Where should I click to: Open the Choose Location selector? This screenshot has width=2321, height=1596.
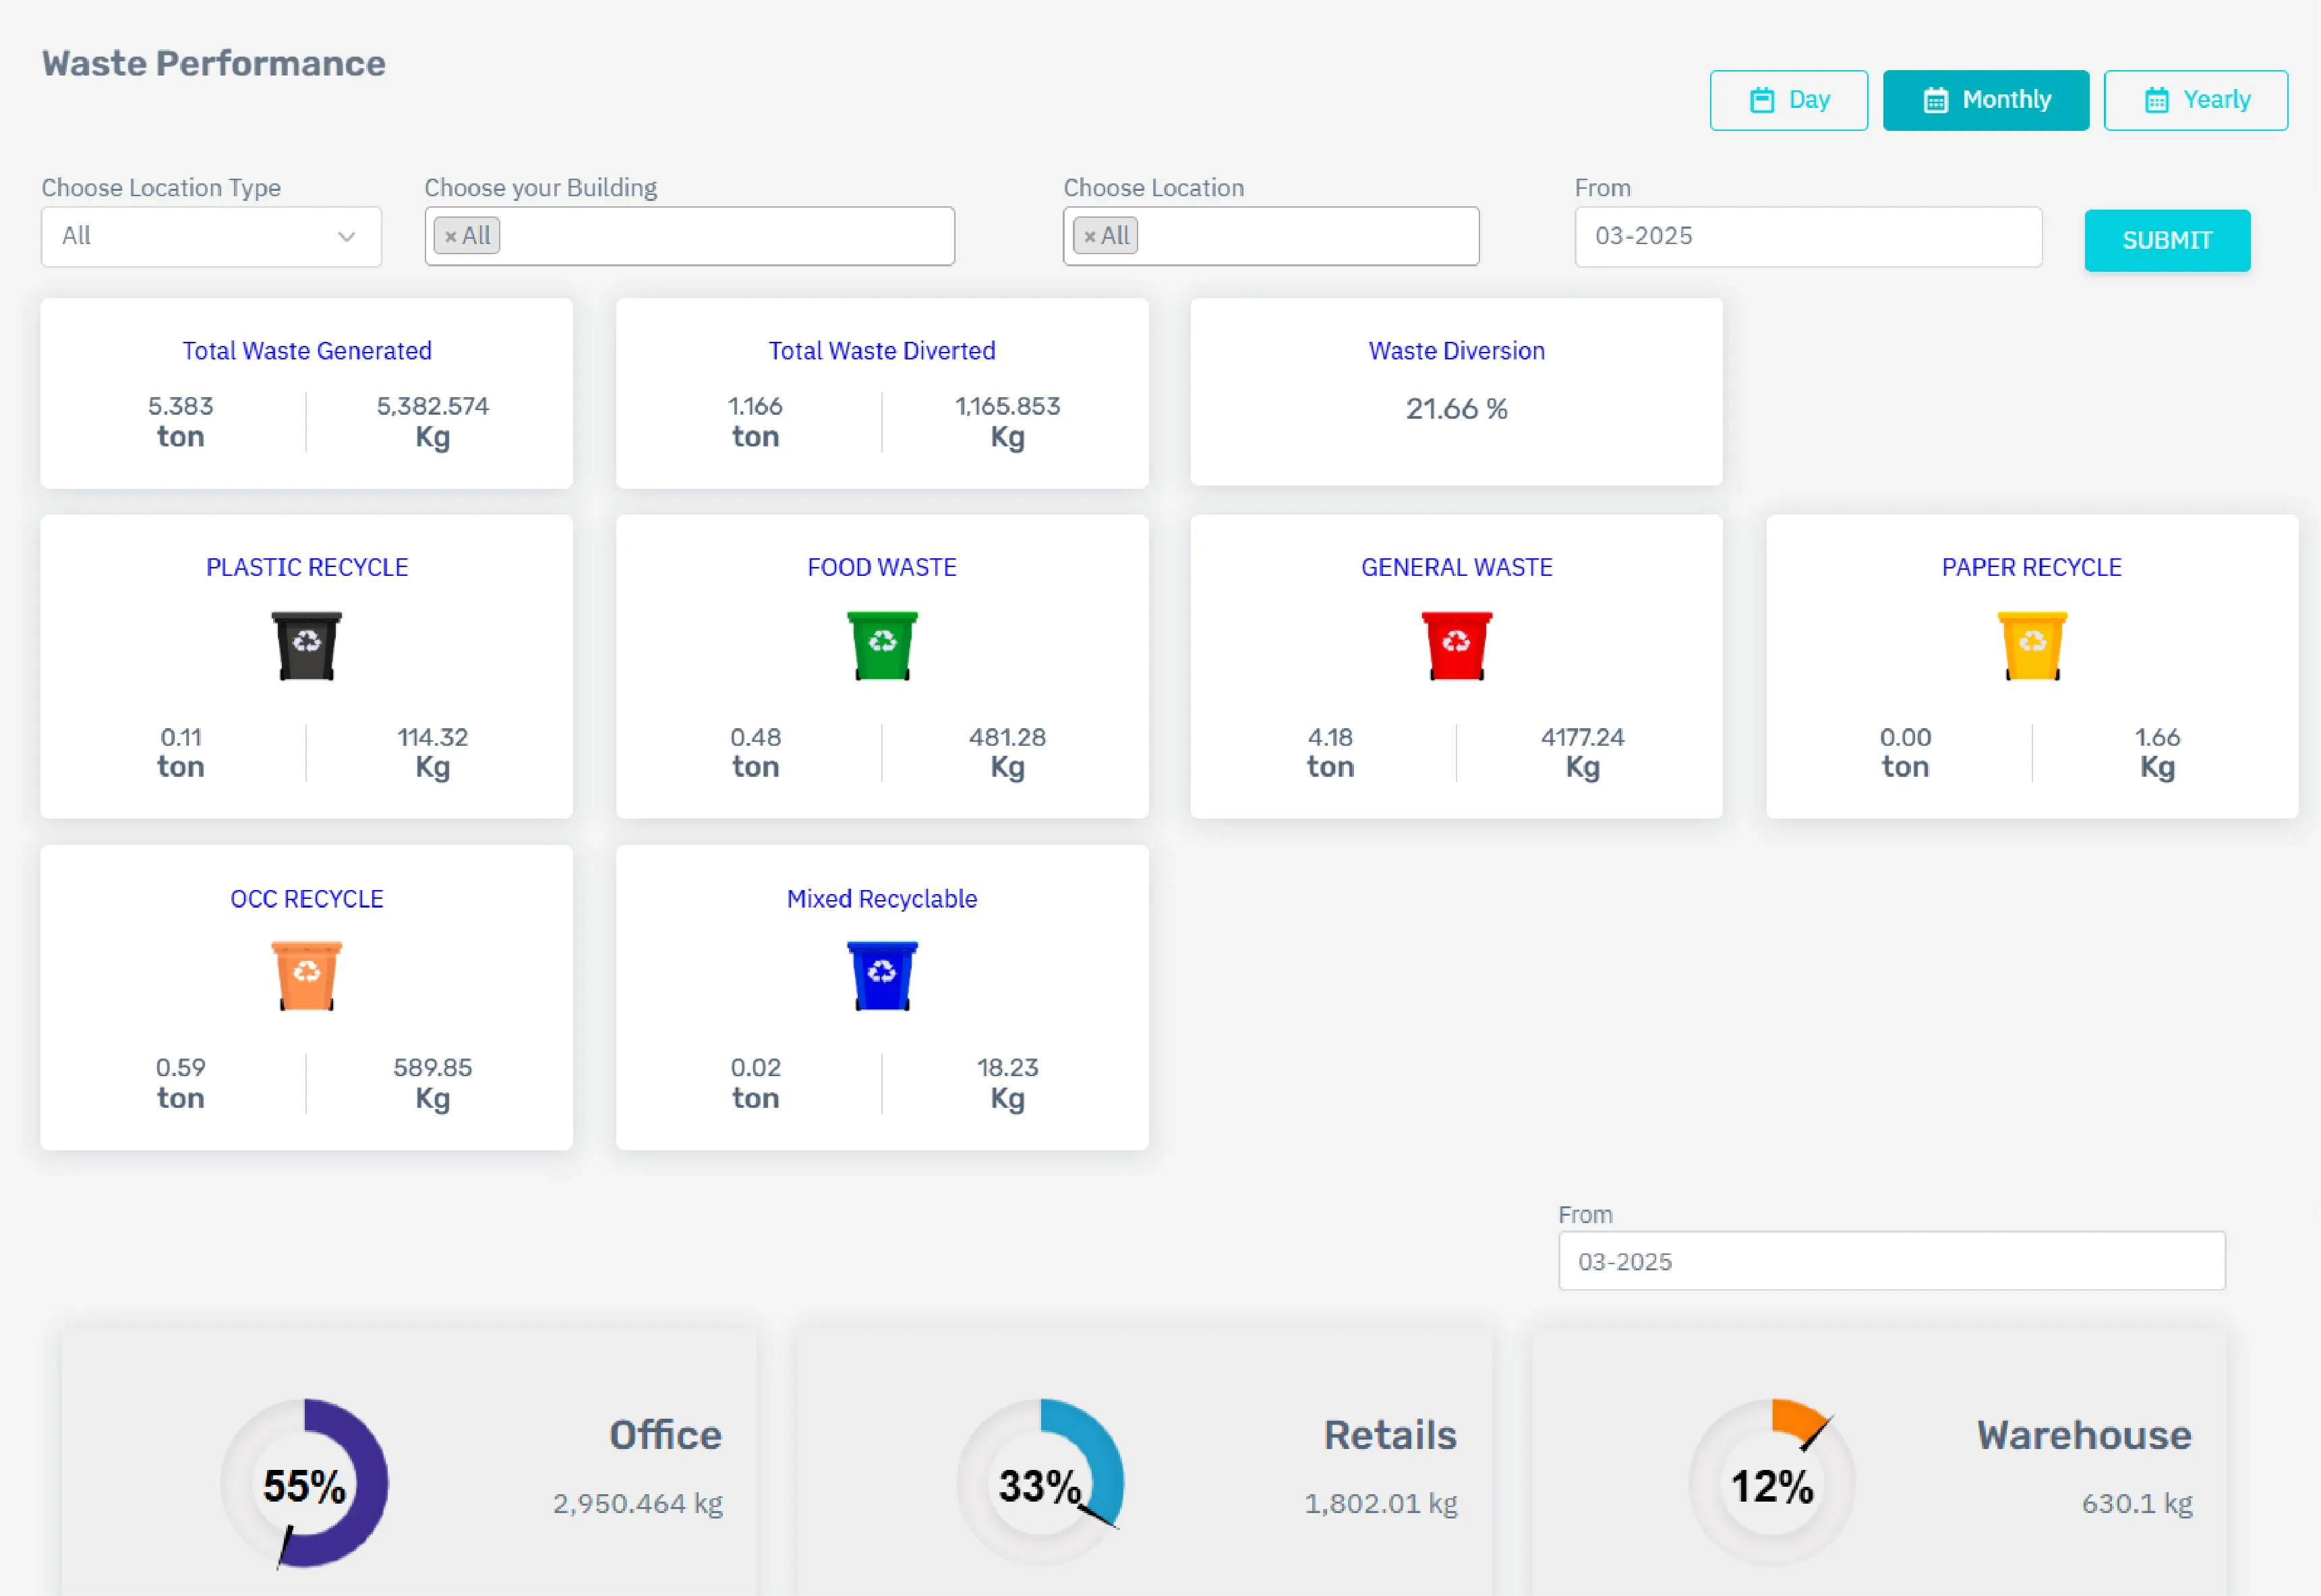1270,236
